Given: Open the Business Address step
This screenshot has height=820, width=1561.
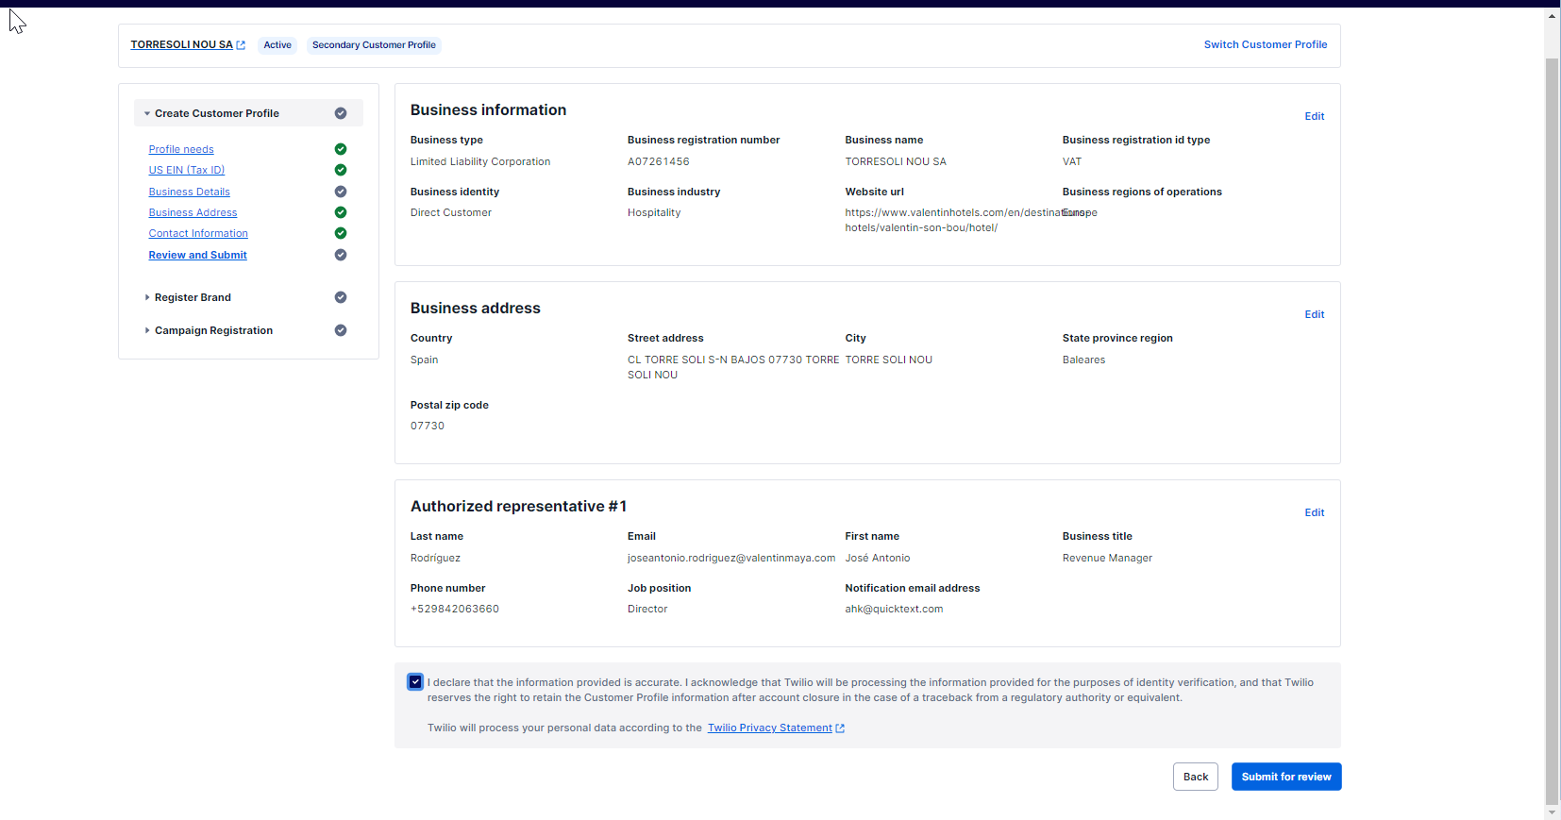Looking at the screenshot, I should (193, 213).
